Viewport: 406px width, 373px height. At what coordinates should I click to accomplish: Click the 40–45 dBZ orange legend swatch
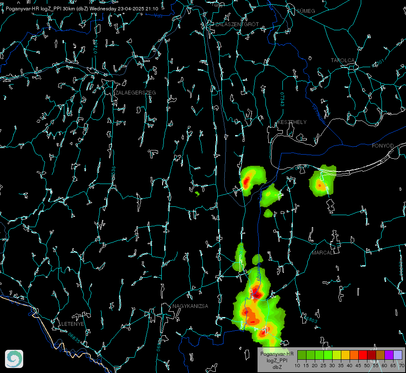point(354,355)
